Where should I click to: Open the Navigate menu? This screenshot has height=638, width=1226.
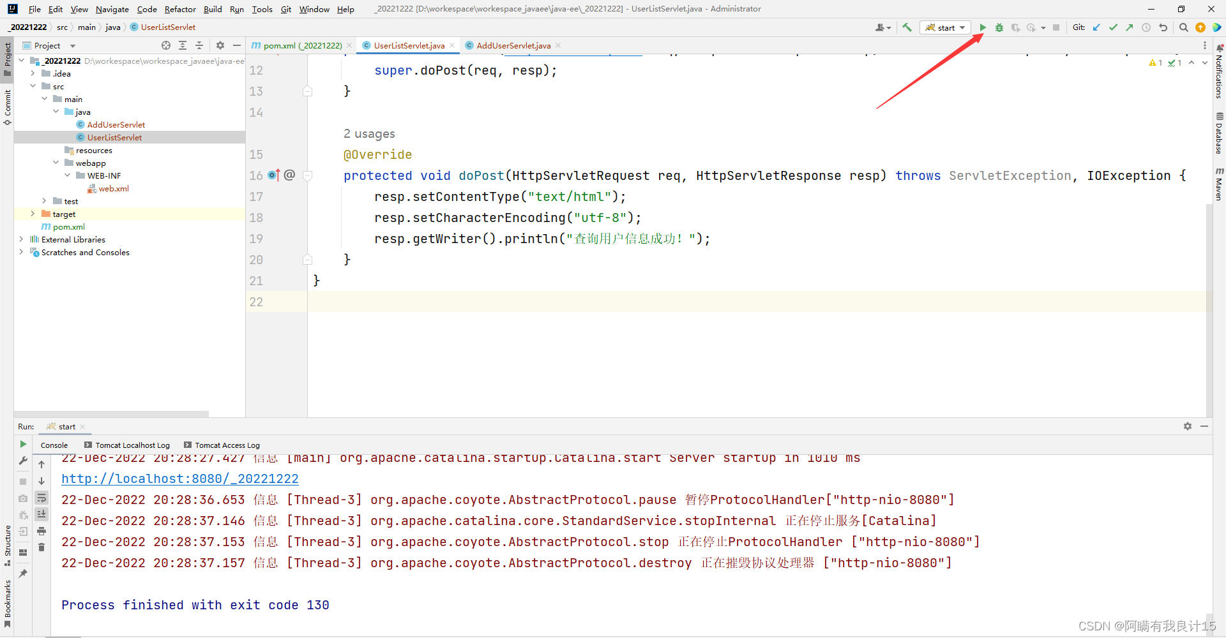tap(112, 9)
